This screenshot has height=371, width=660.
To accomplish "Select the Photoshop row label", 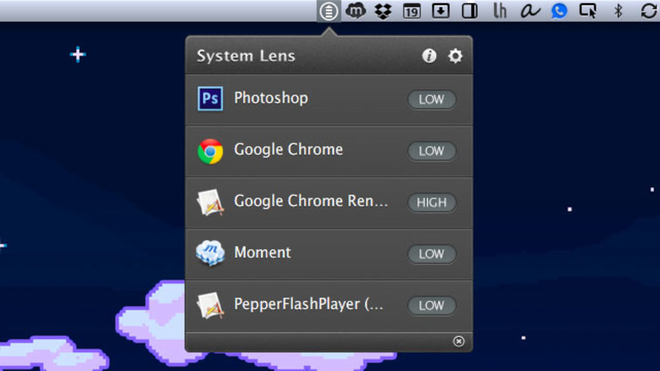I will [x=271, y=98].
